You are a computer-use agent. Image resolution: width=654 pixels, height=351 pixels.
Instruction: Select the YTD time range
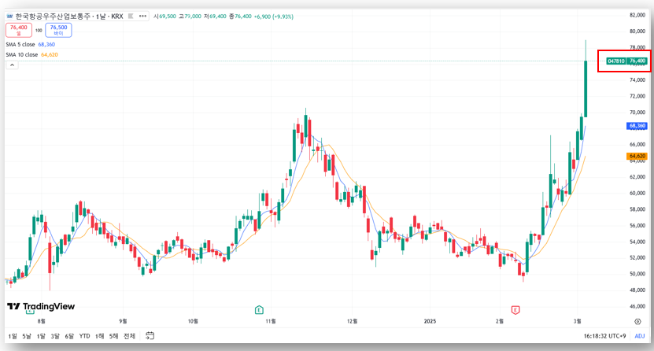coord(85,336)
